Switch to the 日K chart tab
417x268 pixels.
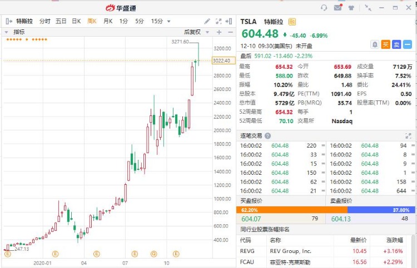tap(76, 21)
